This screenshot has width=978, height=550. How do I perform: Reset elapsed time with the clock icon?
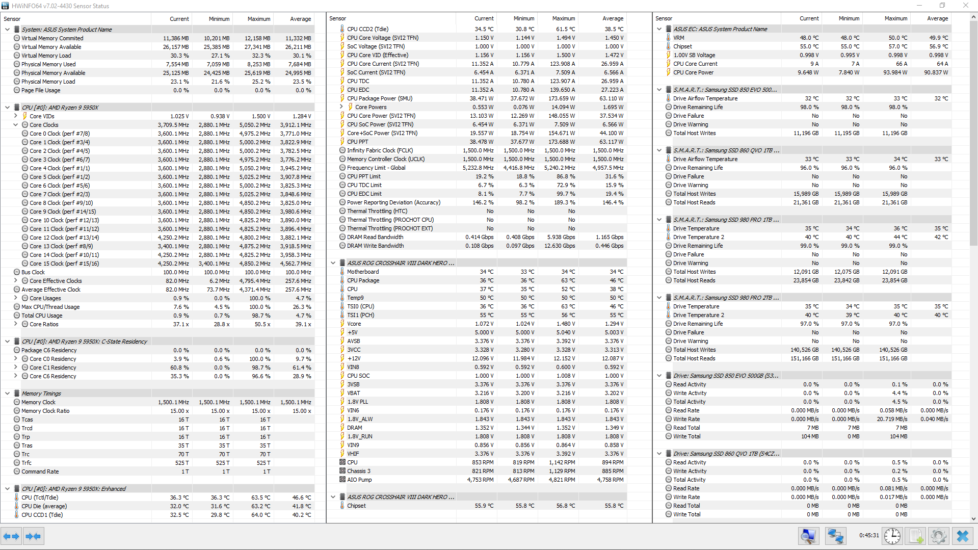(x=892, y=536)
